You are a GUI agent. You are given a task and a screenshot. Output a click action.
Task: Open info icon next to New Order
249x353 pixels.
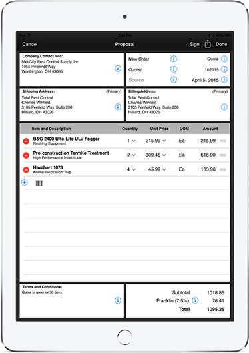coord(174,59)
